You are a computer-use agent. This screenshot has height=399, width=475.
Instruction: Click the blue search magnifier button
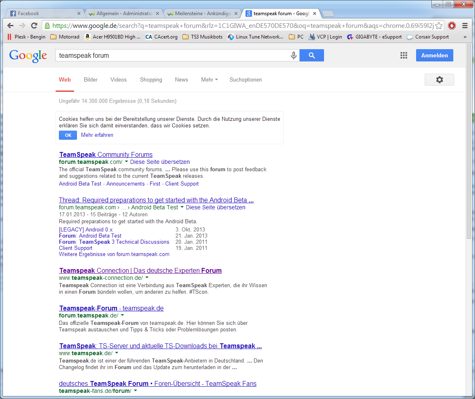pos(312,55)
